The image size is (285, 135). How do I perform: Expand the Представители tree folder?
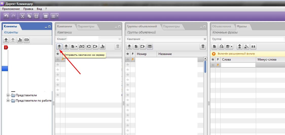(8, 95)
